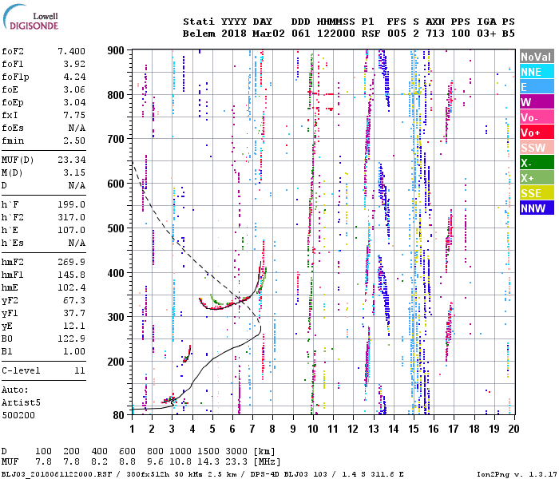Click the 122000 time stamp
Screen dimensions: 559x479
click(x=336, y=34)
